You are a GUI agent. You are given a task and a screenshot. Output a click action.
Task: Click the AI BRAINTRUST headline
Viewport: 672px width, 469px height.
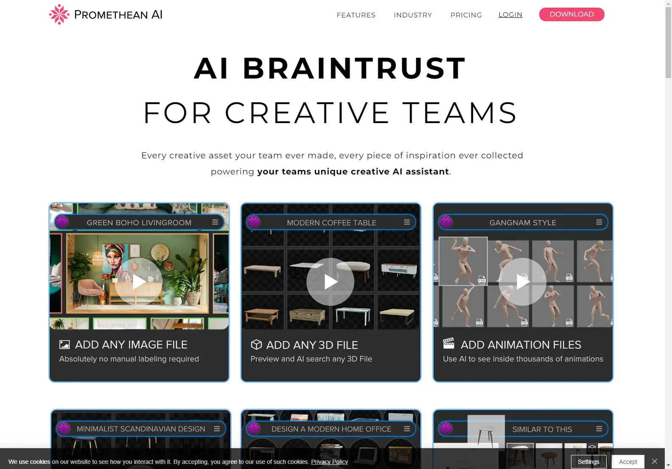coord(330,68)
